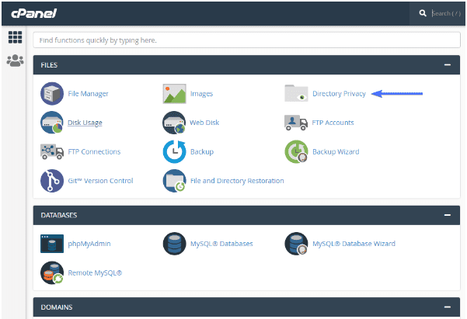Focus the 'Find functions quickly' search box
The image size is (467, 319).
click(246, 40)
